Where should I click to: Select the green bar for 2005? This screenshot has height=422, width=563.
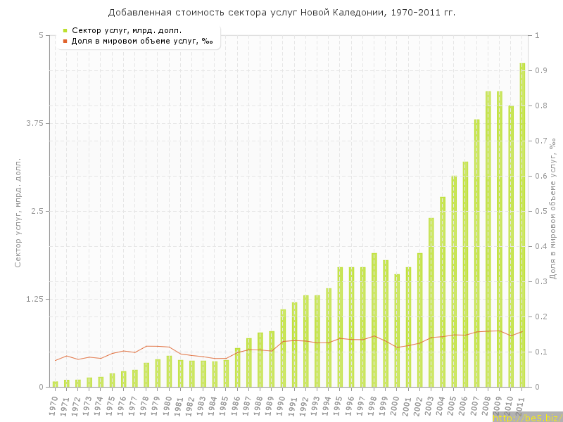454,281
